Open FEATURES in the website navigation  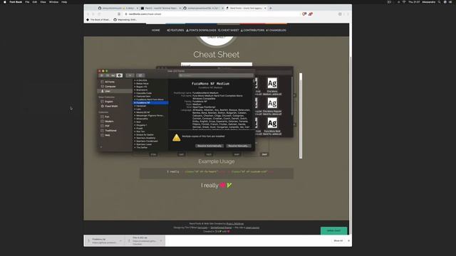click(175, 30)
